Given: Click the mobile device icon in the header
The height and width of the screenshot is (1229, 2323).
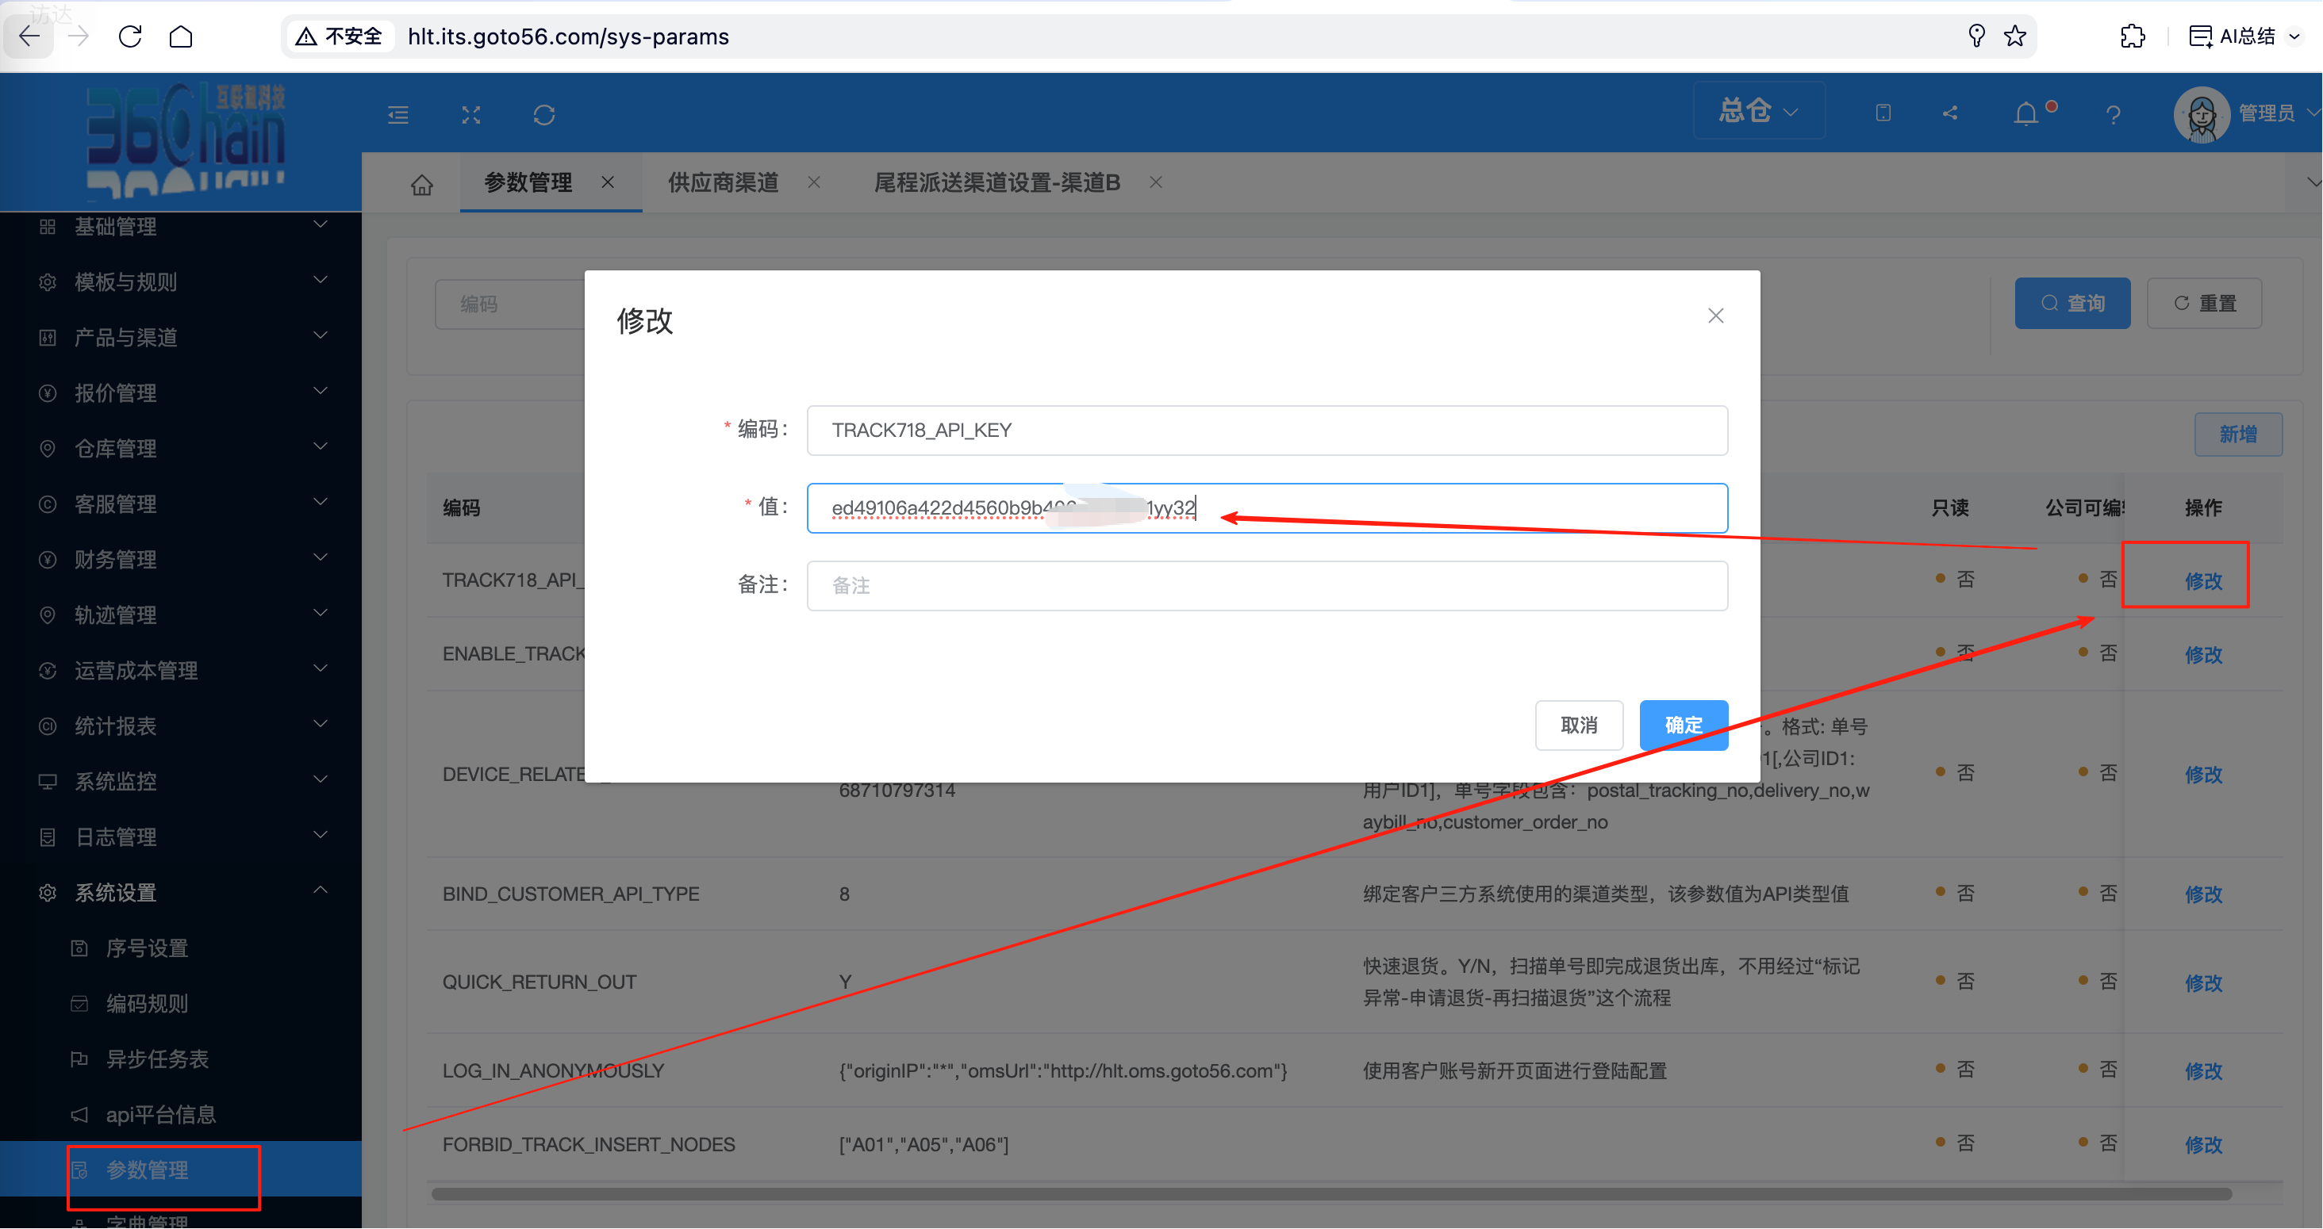Looking at the screenshot, I should (1883, 113).
